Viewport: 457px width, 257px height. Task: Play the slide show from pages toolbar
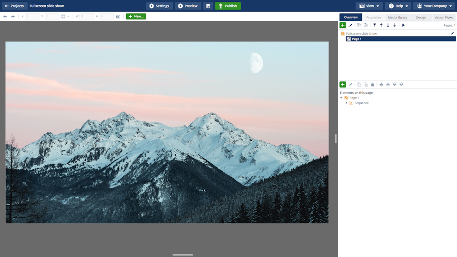404,25
